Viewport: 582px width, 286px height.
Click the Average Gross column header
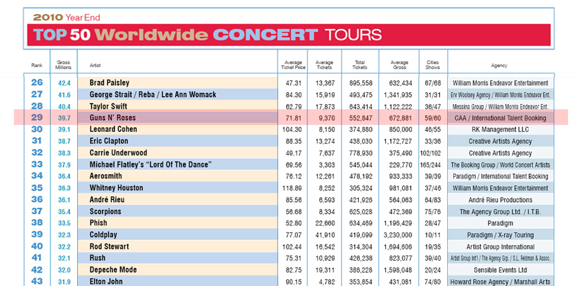coord(399,65)
